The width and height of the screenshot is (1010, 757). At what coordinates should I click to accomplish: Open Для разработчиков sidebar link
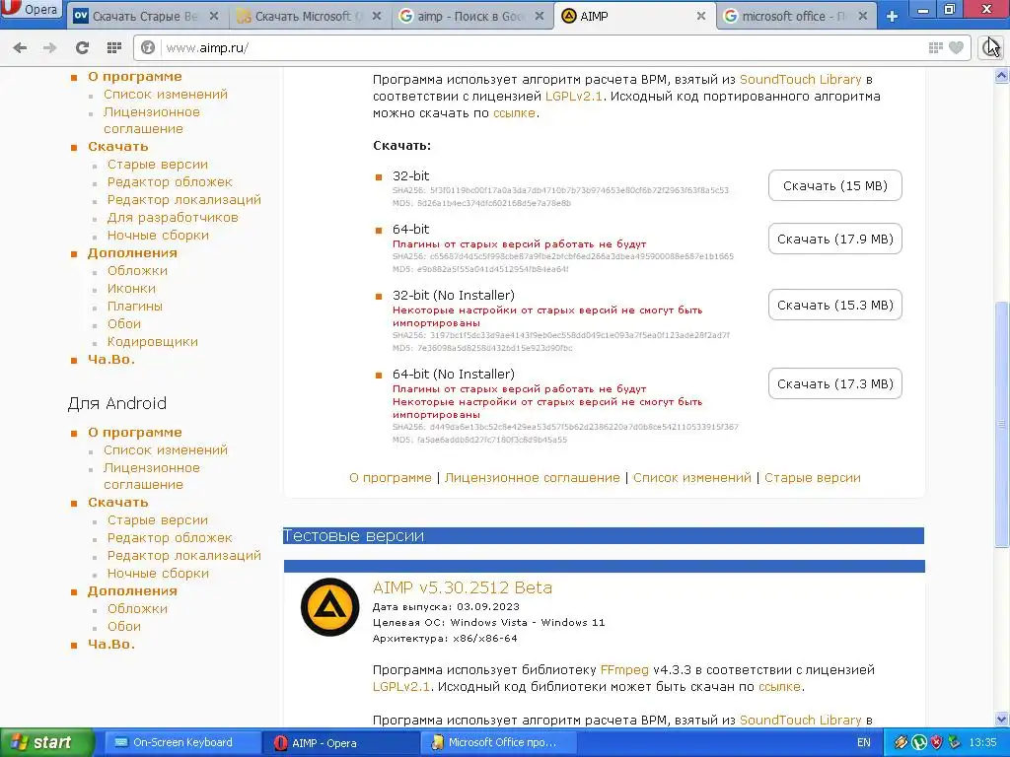coord(173,218)
